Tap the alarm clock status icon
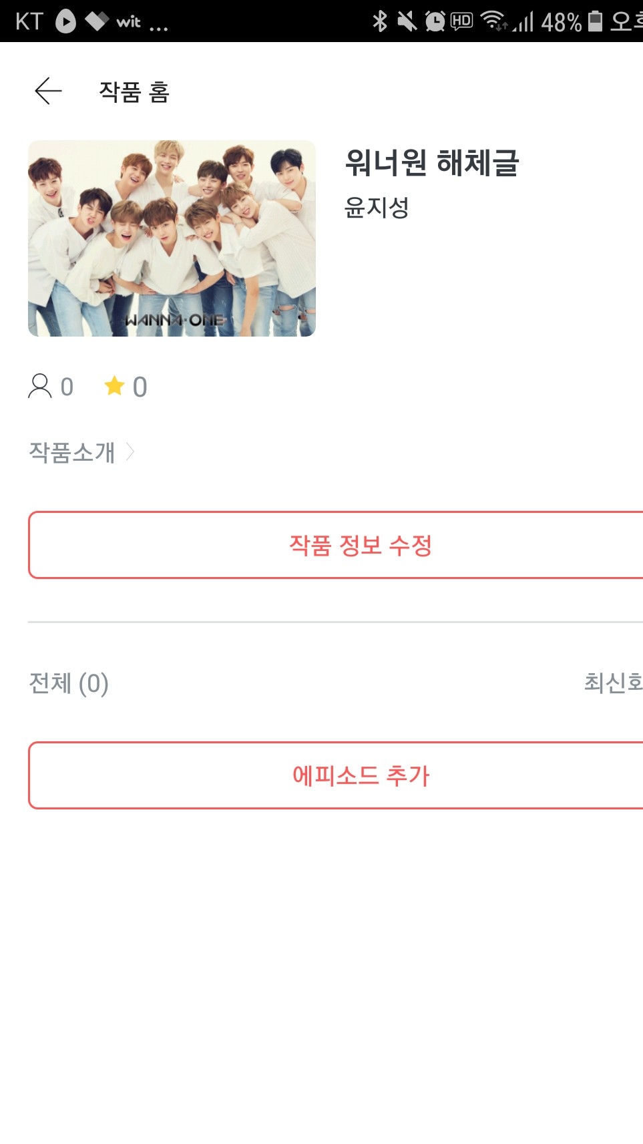 coord(435,21)
